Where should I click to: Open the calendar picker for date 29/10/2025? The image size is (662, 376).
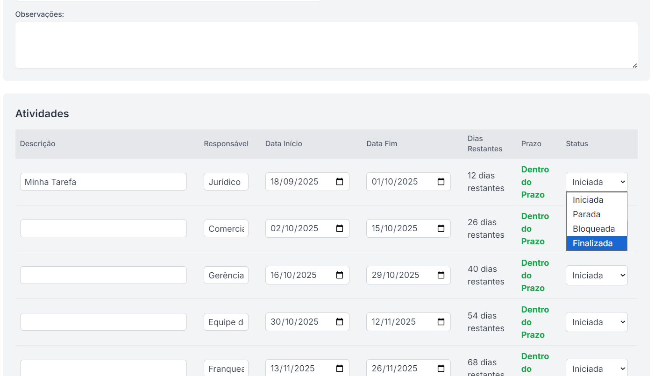point(441,275)
